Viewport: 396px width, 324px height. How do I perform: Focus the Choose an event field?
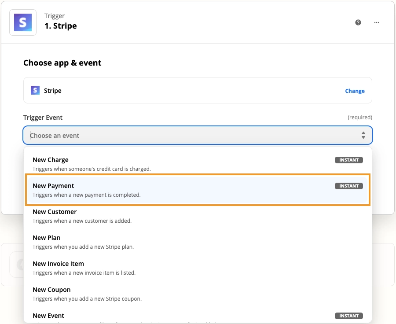tap(198, 135)
